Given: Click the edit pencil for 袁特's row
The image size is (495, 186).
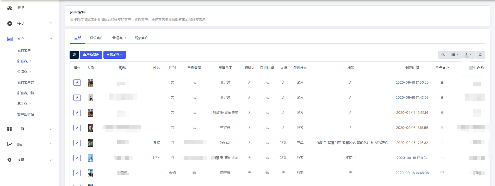Looking at the screenshot, I should (77, 143).
